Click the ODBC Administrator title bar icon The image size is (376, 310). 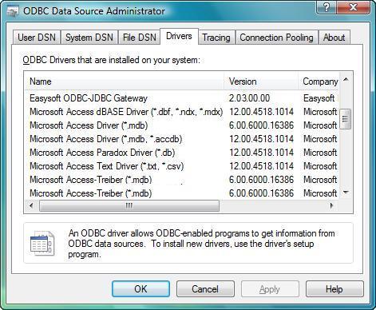click(x=12, y=11)
